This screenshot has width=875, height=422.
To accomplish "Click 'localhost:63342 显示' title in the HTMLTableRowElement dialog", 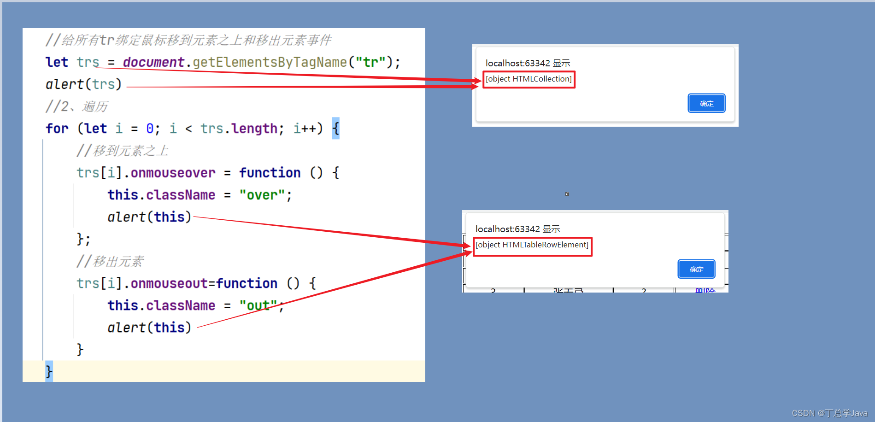I will pyautogui.click(x=517, y=229).
